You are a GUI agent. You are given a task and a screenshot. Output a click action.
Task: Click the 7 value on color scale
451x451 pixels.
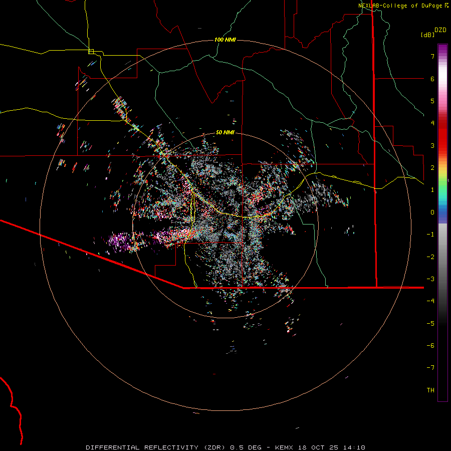432,56
